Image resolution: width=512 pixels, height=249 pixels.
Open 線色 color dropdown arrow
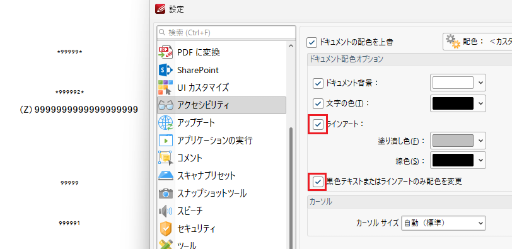click(480, 160)
